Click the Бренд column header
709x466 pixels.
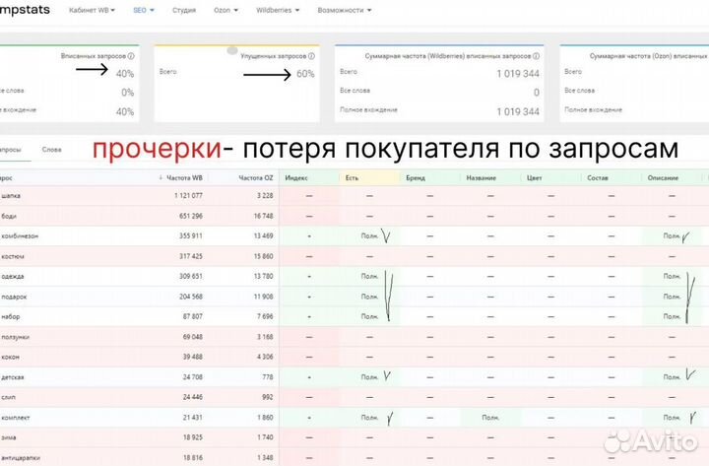[416, 177]
